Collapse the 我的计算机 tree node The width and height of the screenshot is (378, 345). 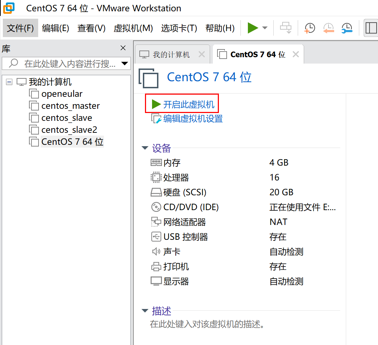tap(9, 82)
